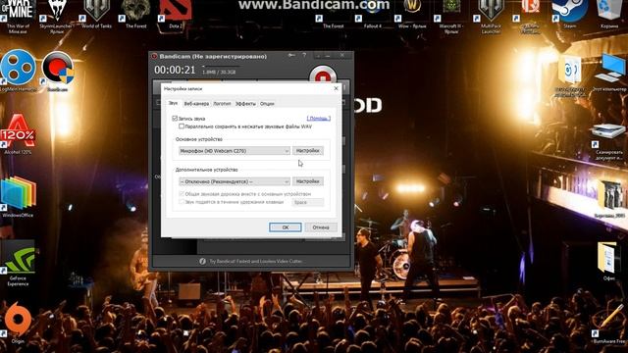The height and width of the screenshot is (353, 628).
Task: Open the Логотип tab
Action: point(222,104)
